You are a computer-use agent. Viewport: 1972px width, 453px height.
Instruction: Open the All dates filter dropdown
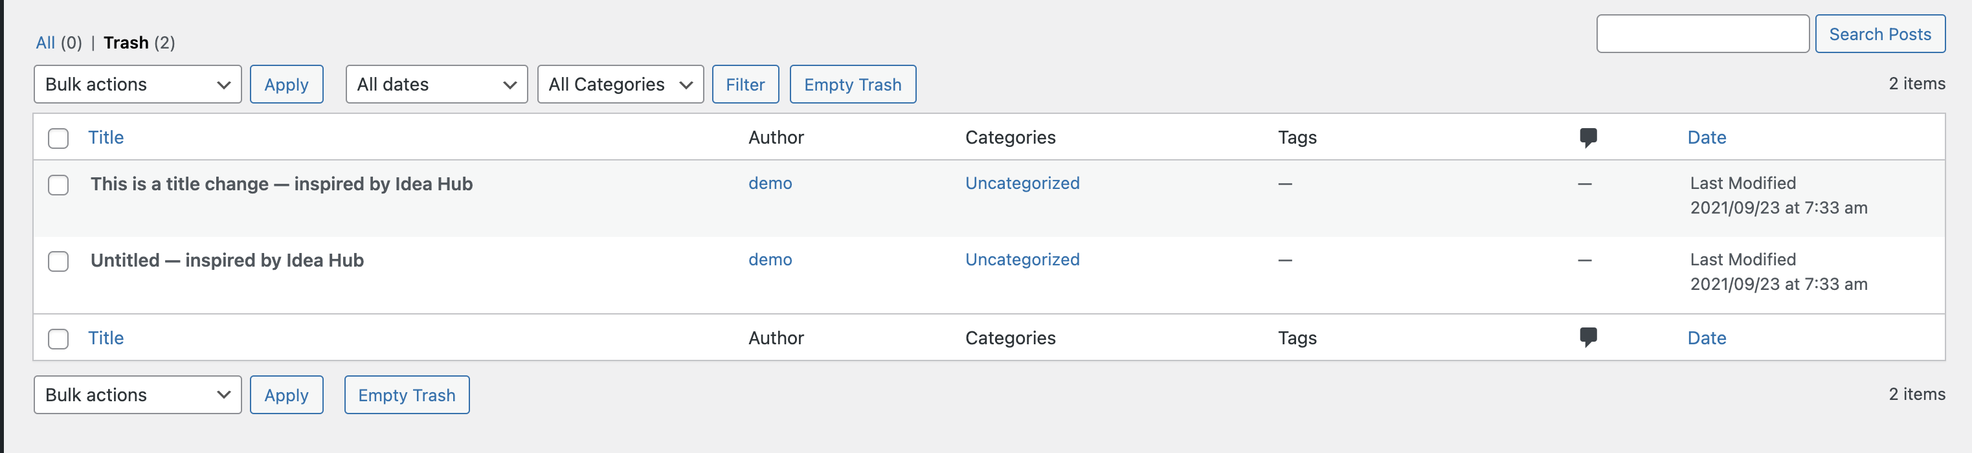[x=436, y=84]
